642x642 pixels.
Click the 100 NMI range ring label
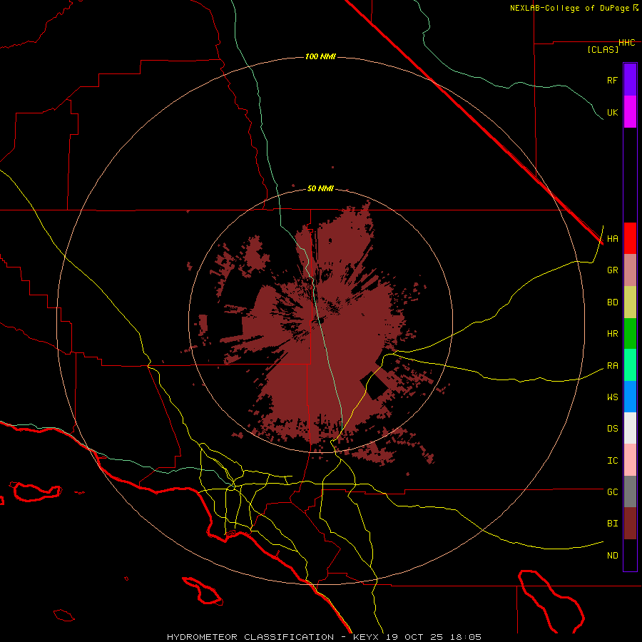click(x=320, y=56)
